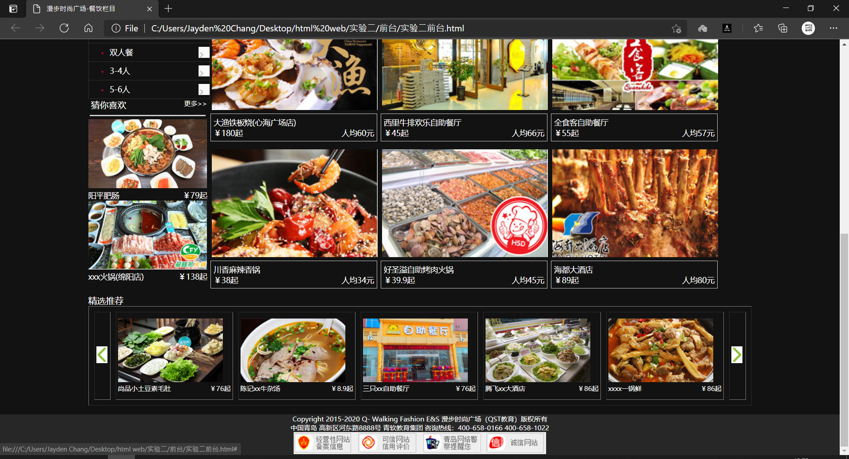The image size is (849, 459).
Task: Show previous items in 精选推荐 carousel
Action: tap(102, 355)
